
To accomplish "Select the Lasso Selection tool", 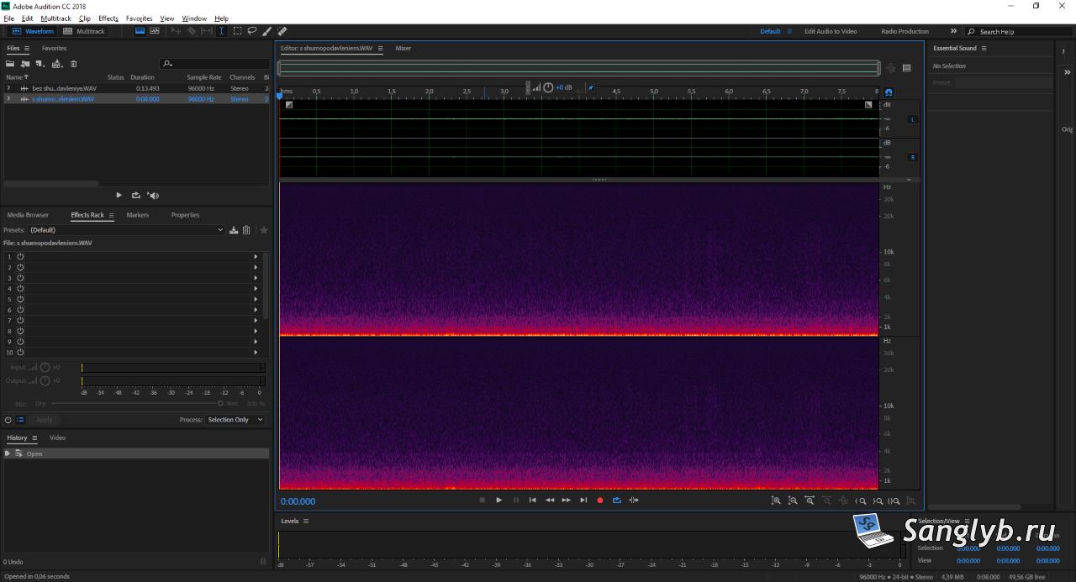I will click(x=251, y=31).
